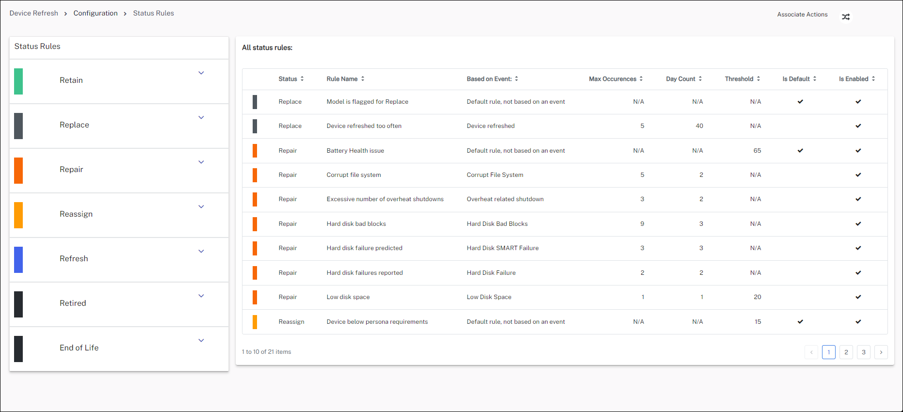
Task: Jump to page 3 of results
Action: coord(863,352)
